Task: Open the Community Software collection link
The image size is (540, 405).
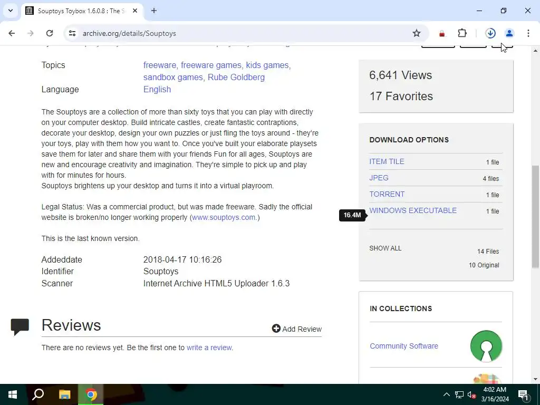Action: click(x=404, y=346)
